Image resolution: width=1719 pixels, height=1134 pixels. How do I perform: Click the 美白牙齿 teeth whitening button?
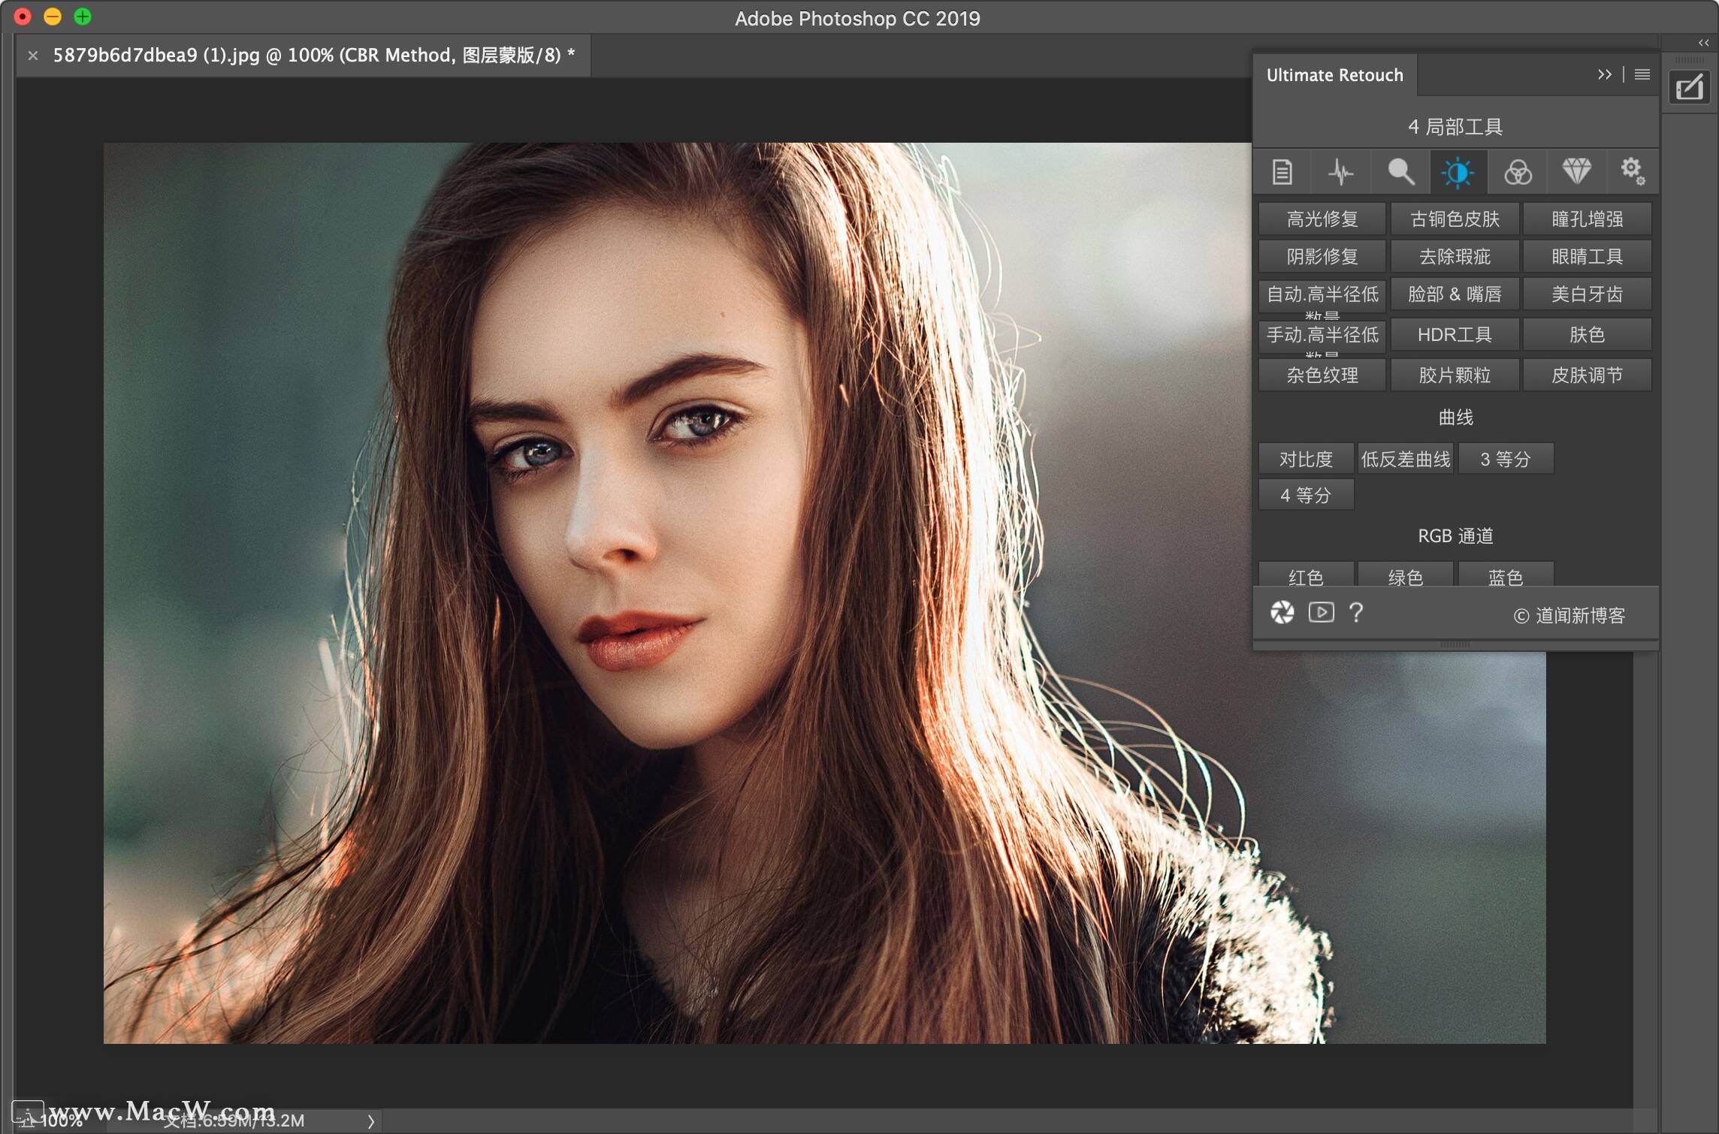[x=1588, y=293]
